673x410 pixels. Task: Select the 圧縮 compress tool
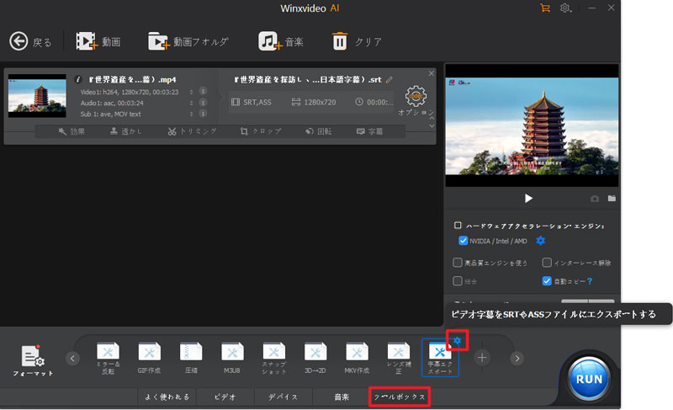(x=191, y=358)
